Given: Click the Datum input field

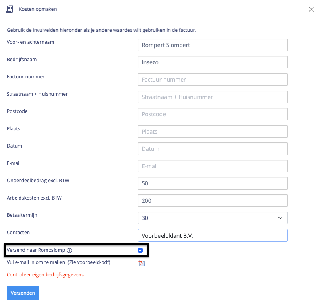Looking at the screenshot, I should [213, 148].
